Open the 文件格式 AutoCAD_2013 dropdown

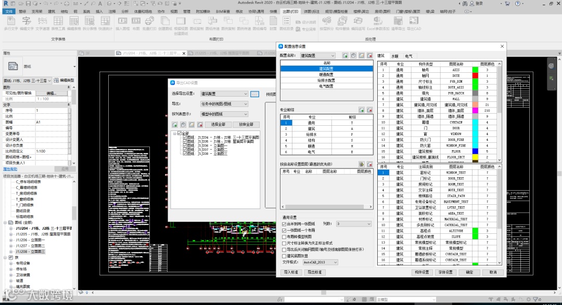click(321, 262)
